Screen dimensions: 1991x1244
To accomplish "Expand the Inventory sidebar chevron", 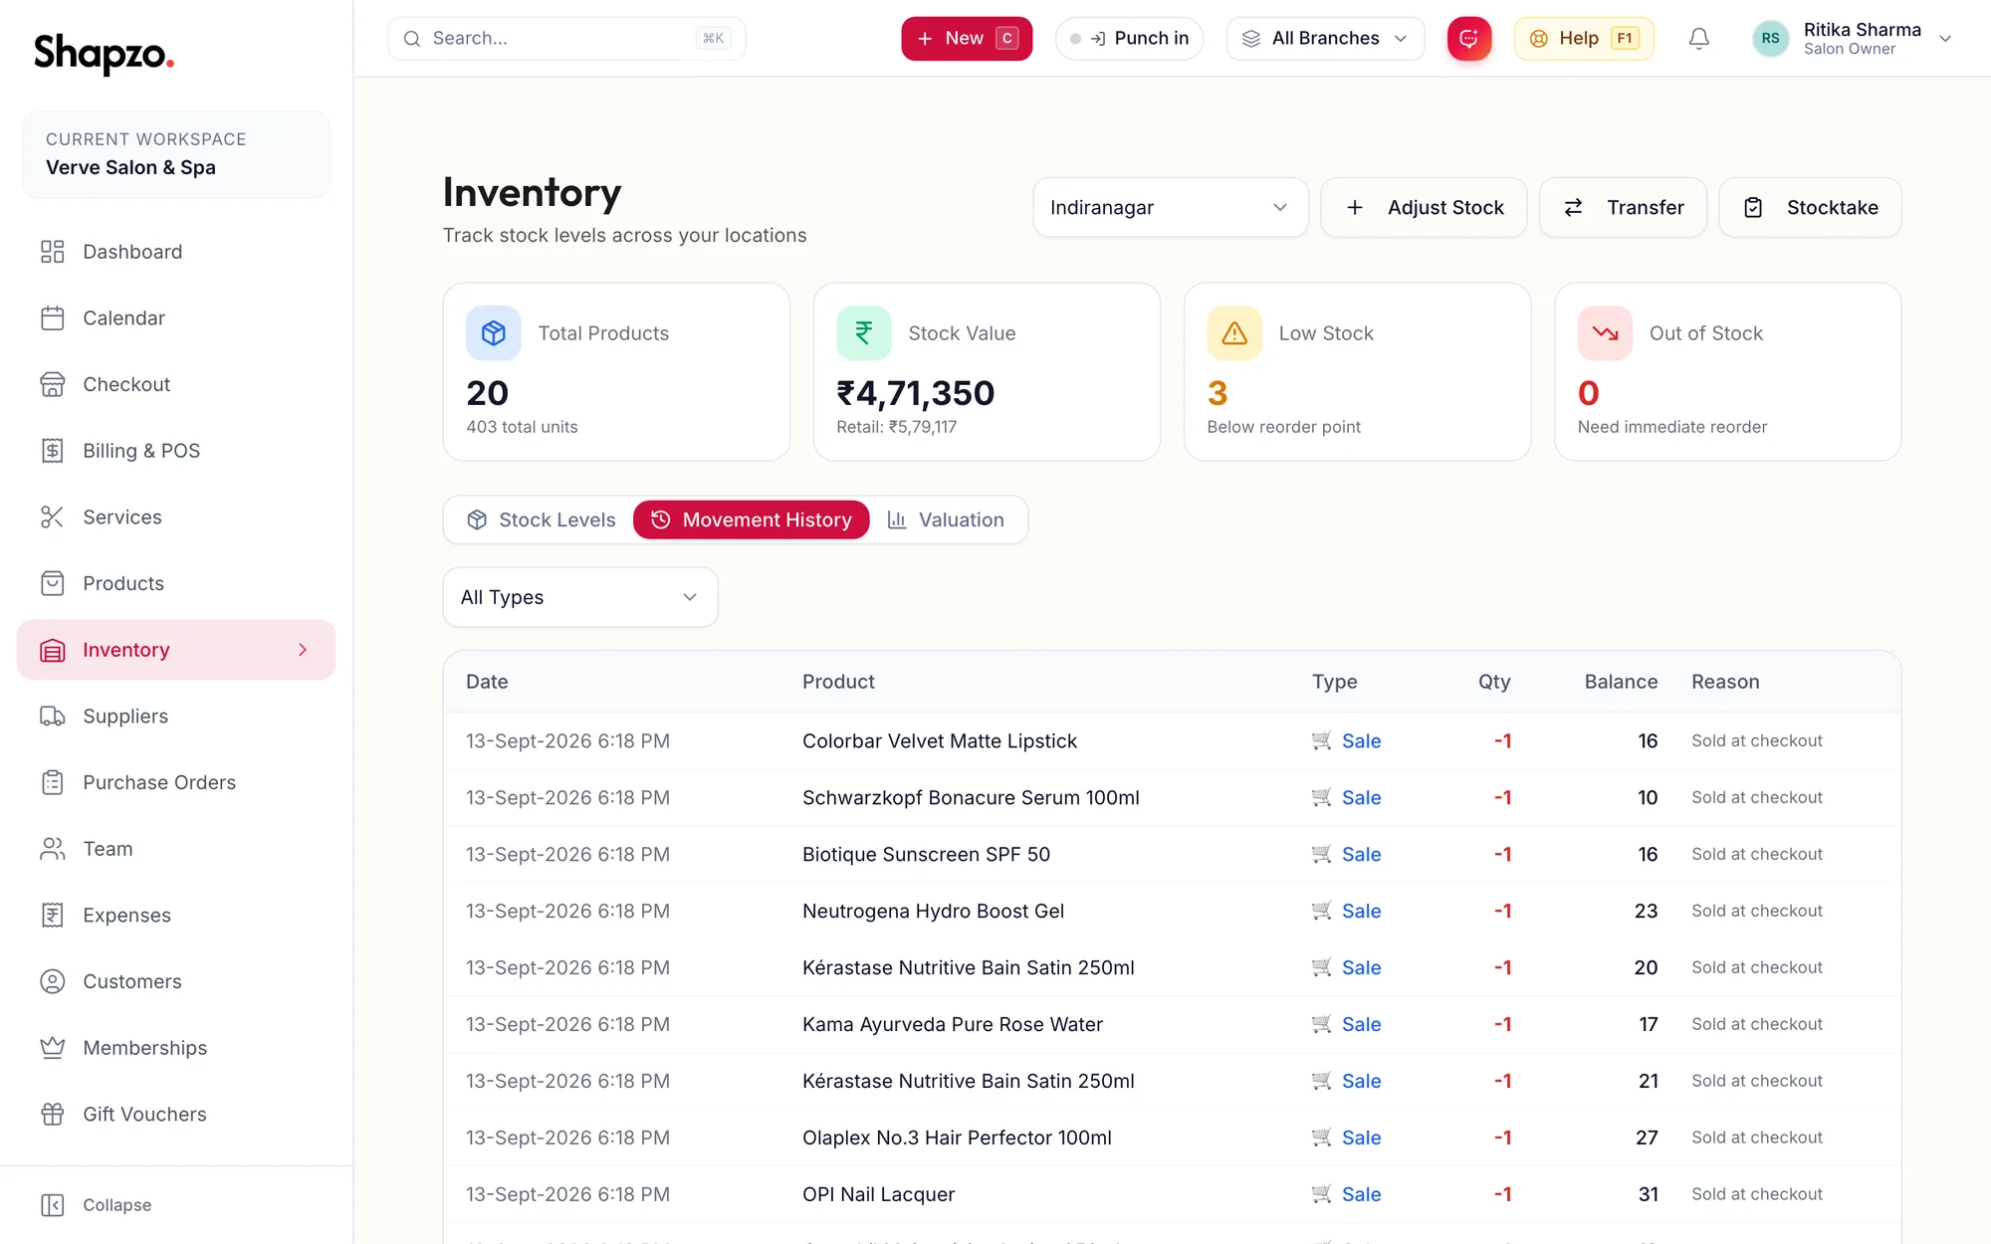I will click(x=303, y=650).
